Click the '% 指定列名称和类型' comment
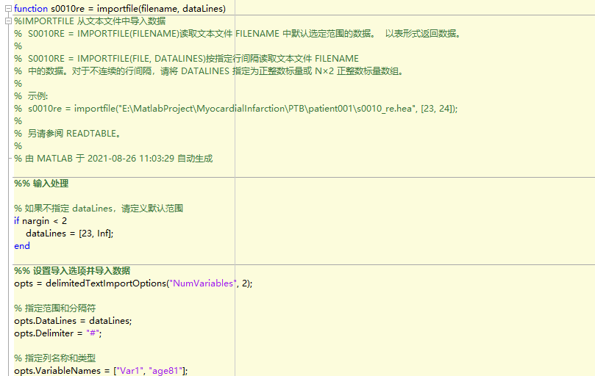 55,358
